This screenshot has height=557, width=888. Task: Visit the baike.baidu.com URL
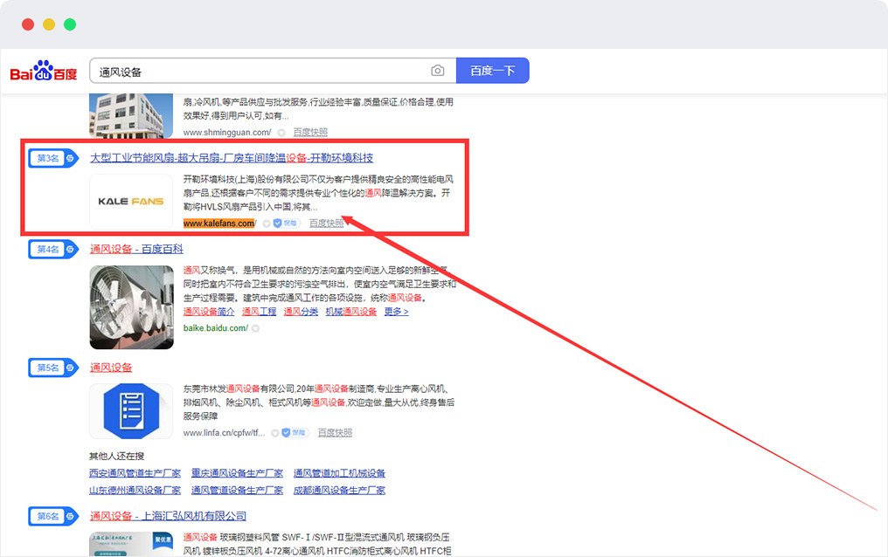216,328
